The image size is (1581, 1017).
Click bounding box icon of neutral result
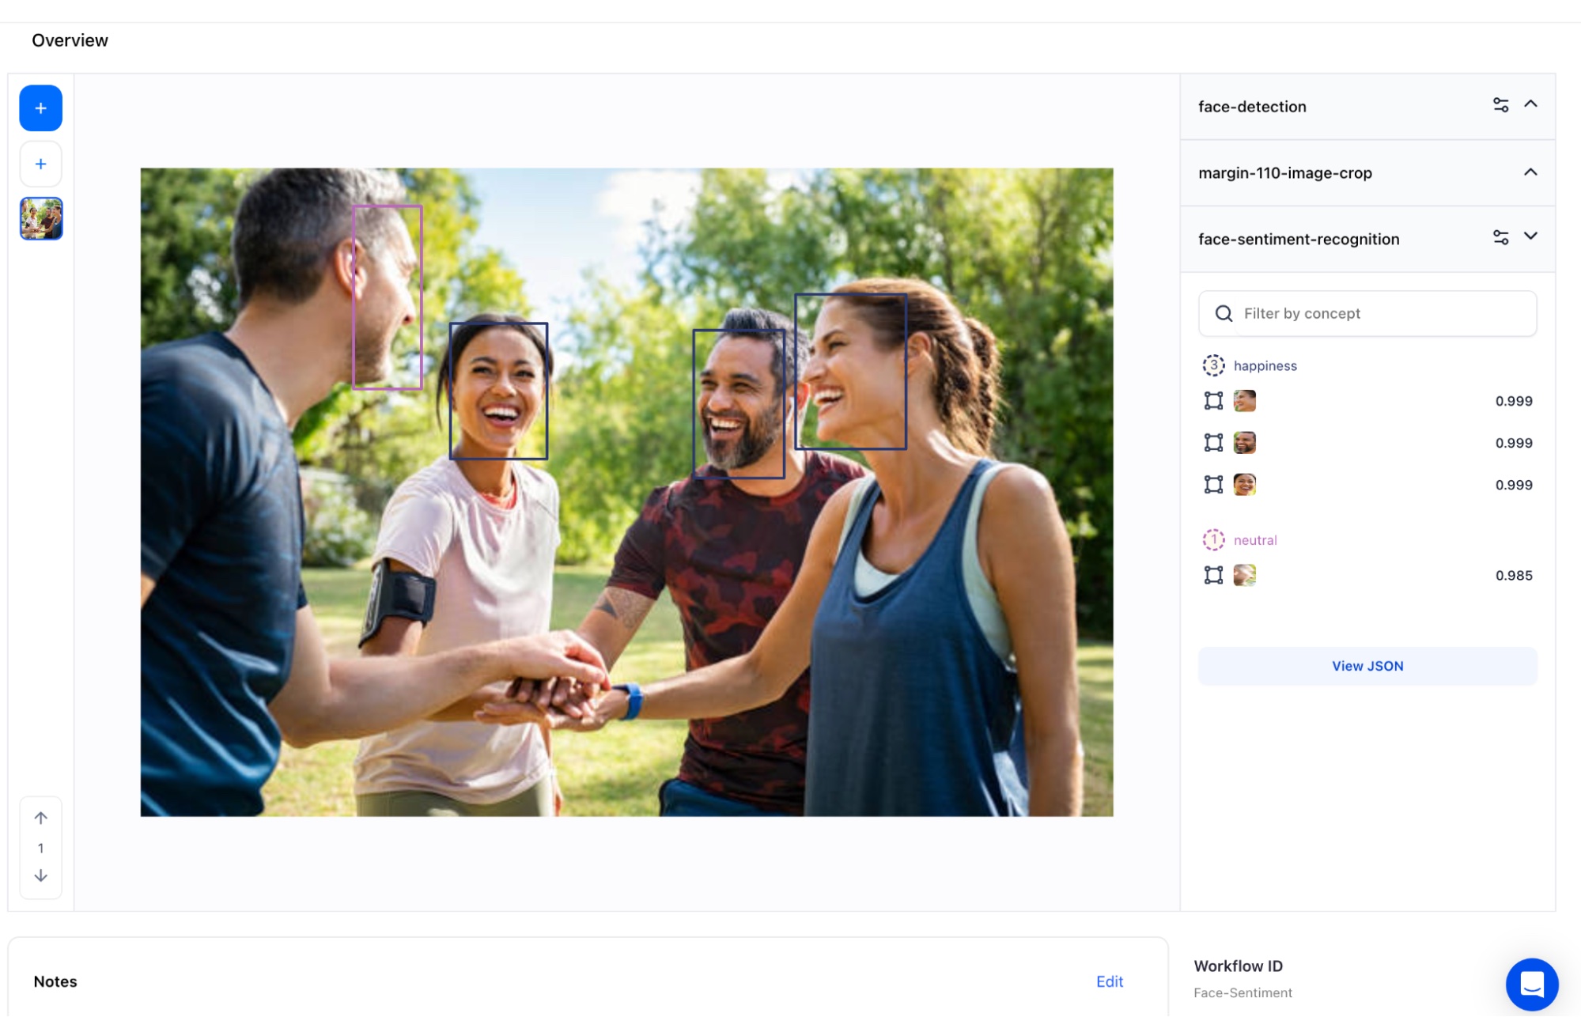[x=1213, y=575]
